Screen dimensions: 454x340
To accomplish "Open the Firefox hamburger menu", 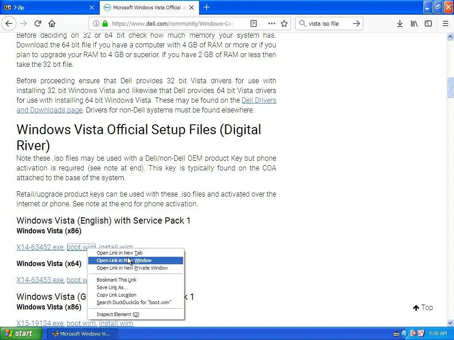I will coord(446,23).
